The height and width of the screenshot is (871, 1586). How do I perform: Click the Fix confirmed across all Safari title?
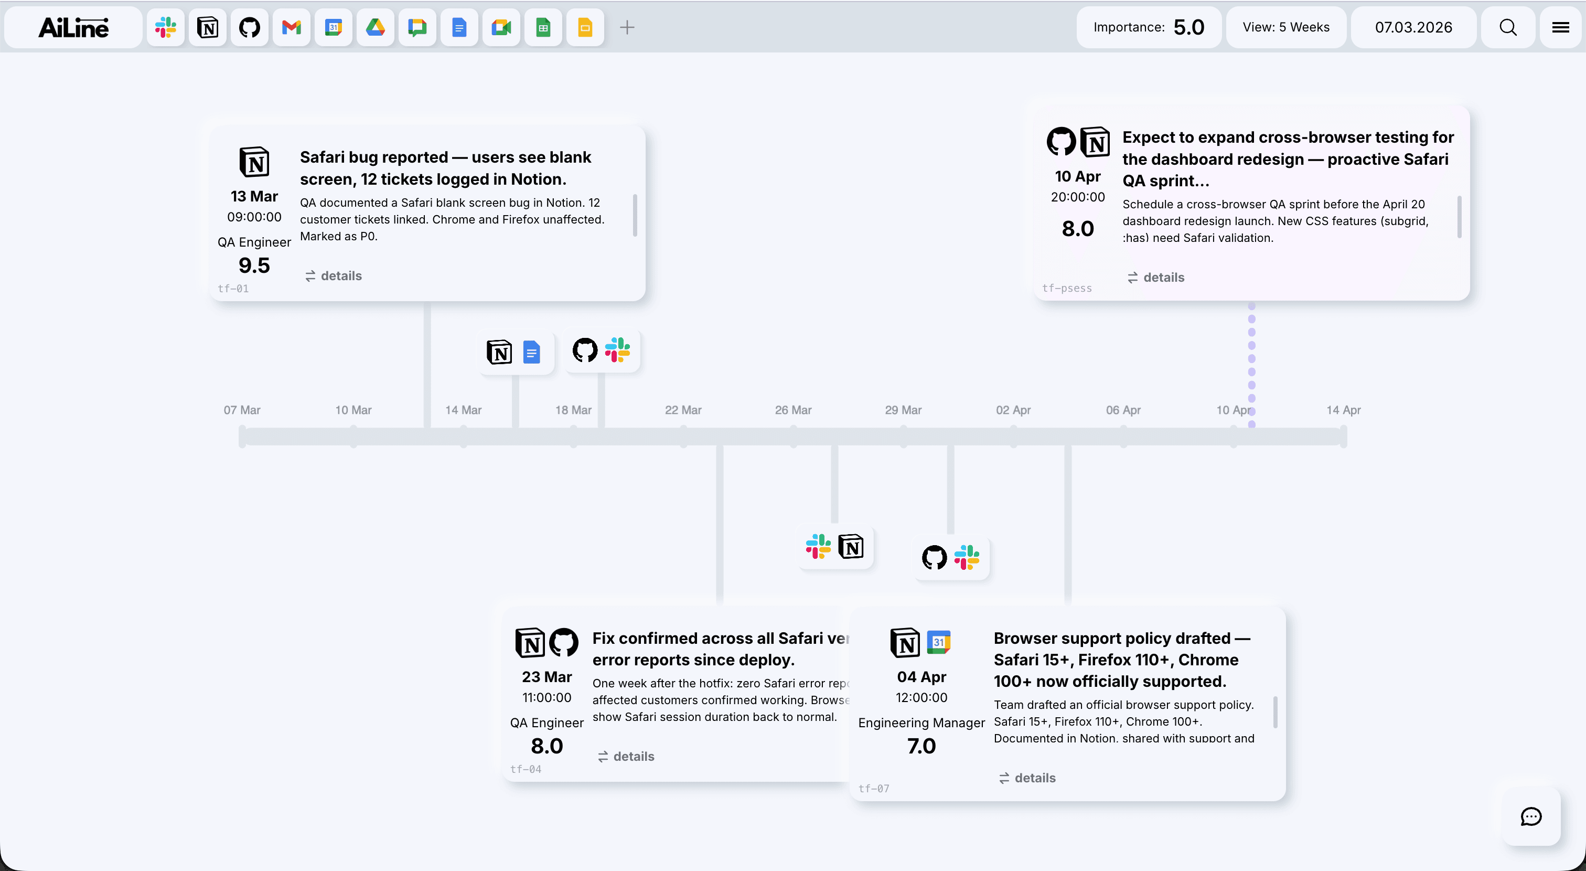pos(720,649)
